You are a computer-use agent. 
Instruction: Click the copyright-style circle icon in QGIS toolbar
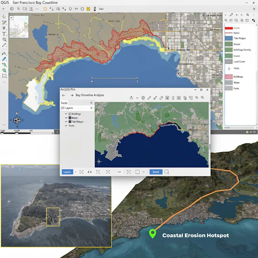[x=12, y=9]
